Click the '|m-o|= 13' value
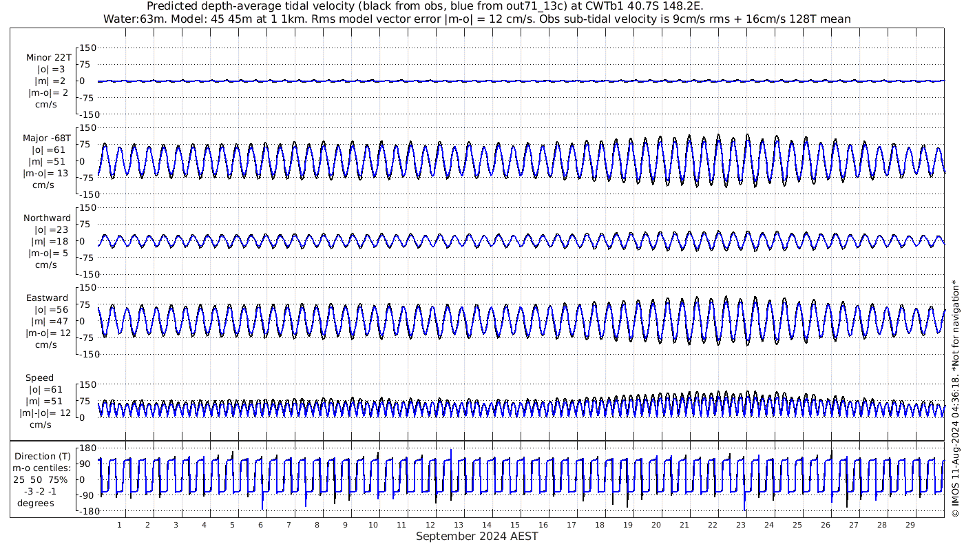Viewport: 964px width, 551px height. (x=46, y=173)
